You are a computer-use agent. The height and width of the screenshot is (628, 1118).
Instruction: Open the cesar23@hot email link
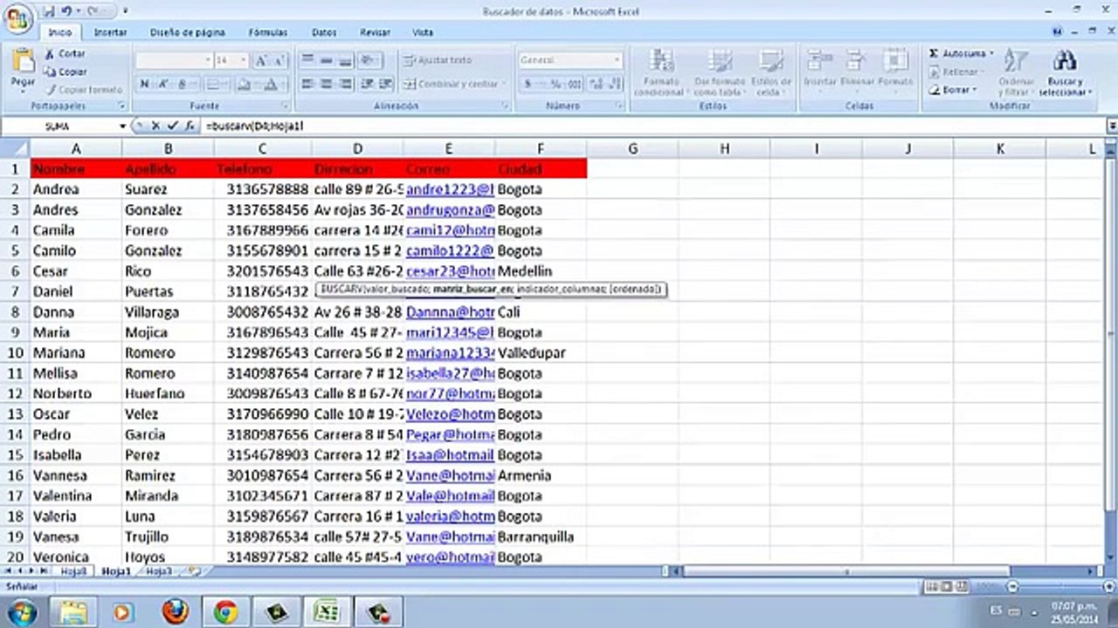pos(450,271)
